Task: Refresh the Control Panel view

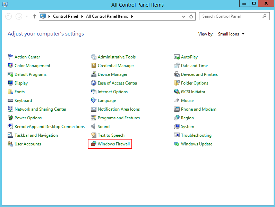Action: pyautogui.click(x=191, y=17)
